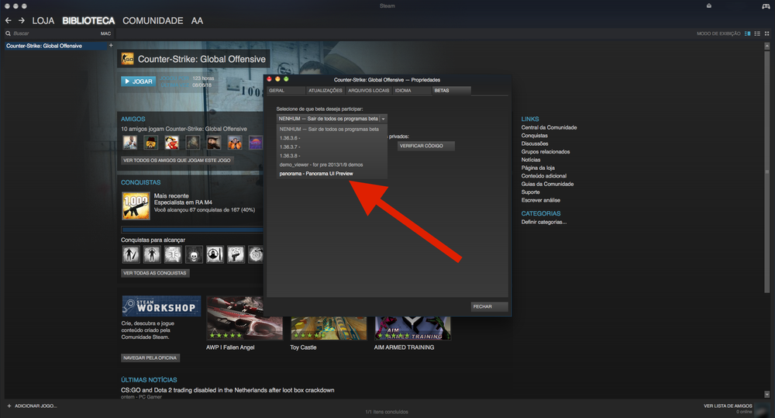Open the crosshair with knife achievement icon
This screenshot has width=775, height=418.
tap(215, 255)
